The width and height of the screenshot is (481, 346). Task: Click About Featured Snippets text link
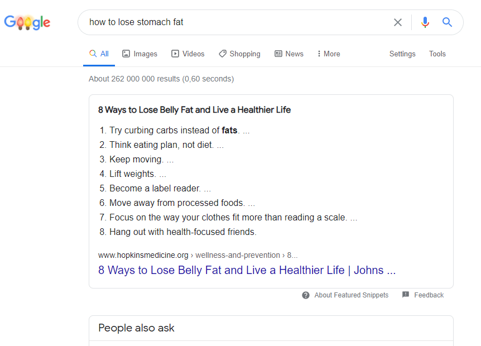(x=351, y=295)
